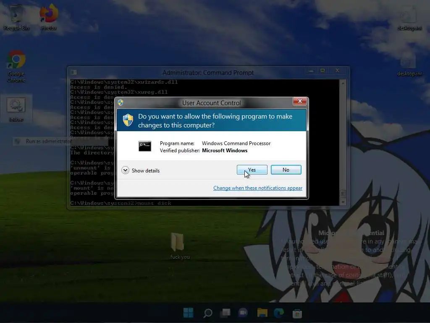Click the Windows Command Processor program icon
The height and width of the screenshot is (323, 430).
tap(145, 146)
